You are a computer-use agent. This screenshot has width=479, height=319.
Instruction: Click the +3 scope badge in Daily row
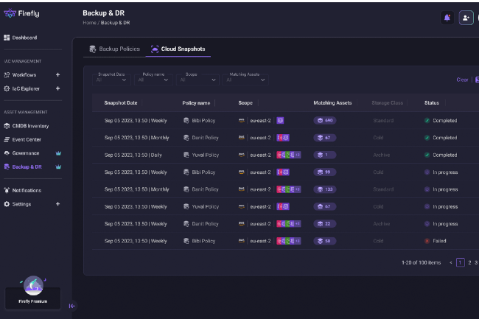click(297, 155)
